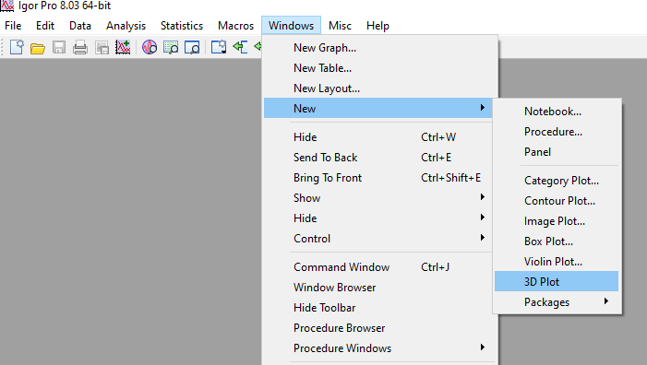The width and height of the screenshot is (647, 365).
Task: Choose Category Plot... entry
Action: tap(557, 181)
